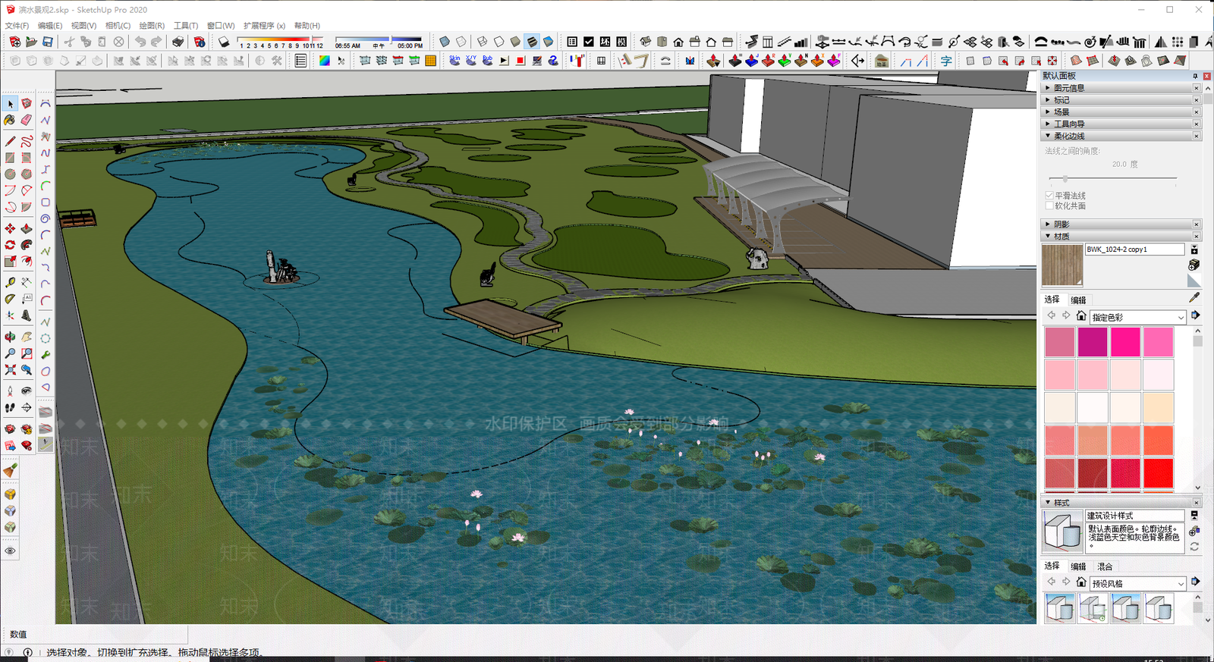Activate the Paint Bucket tool

coord(10,120)
